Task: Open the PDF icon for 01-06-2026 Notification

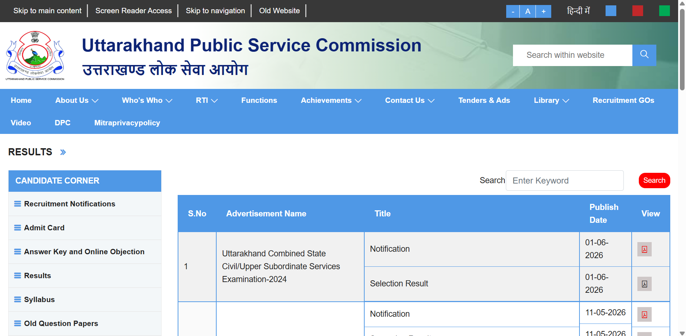Action: (x=644, y=249)
